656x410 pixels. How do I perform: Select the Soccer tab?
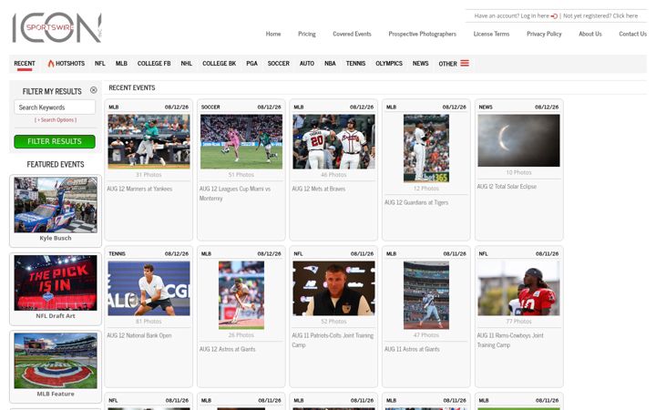click(278, 63)
